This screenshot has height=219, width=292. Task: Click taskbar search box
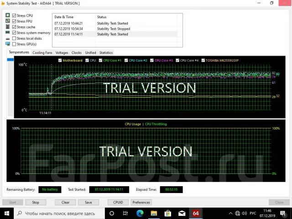click(x=59, y=214)
